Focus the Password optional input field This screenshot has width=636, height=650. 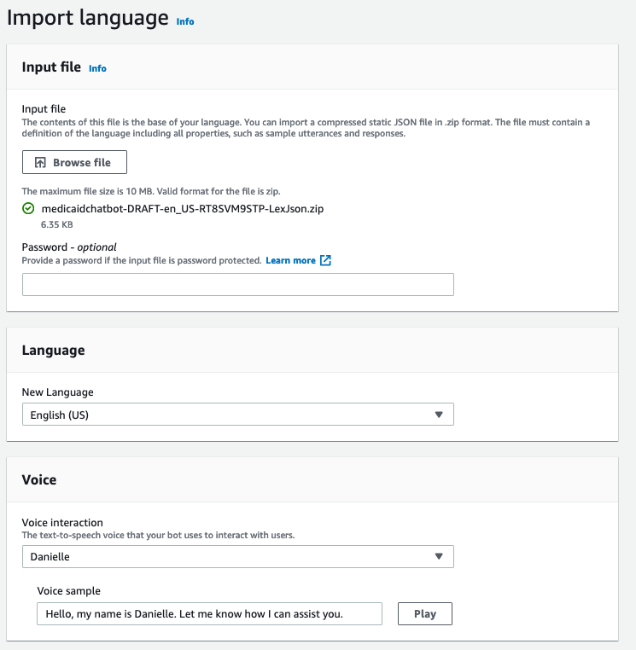(x=238, y=284)
